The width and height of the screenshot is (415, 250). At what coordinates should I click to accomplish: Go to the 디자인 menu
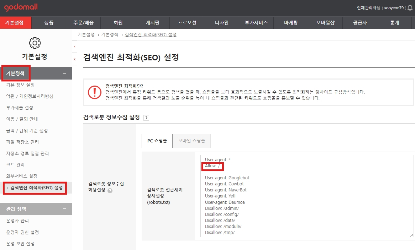click(222, 23)
